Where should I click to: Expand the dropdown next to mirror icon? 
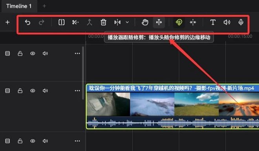pyautogui.click(x=128, y=22)
